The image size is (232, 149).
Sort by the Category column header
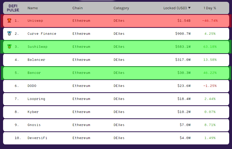121,8
